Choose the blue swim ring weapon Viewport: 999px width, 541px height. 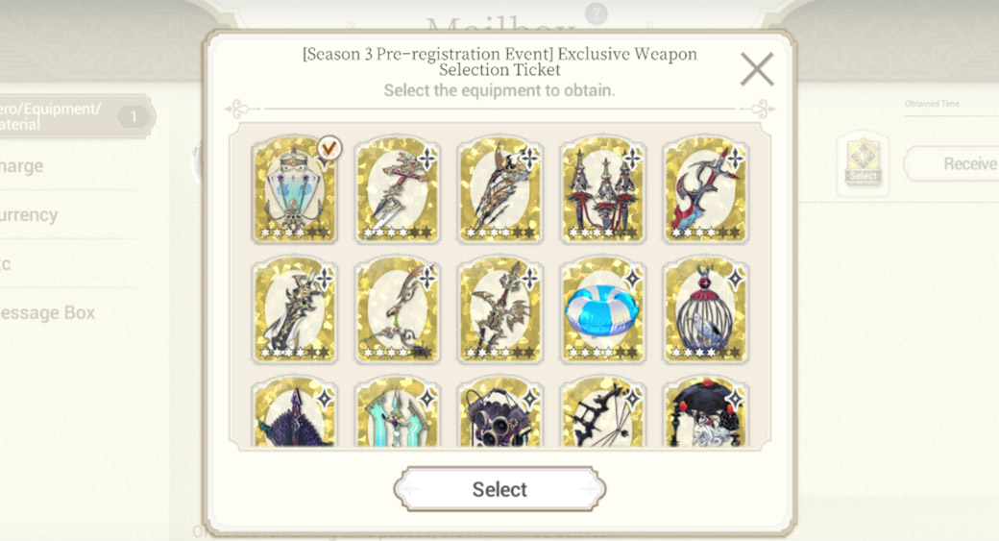click(602, 310)
